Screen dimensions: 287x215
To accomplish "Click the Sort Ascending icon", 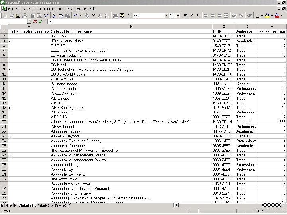I will 107,16.
